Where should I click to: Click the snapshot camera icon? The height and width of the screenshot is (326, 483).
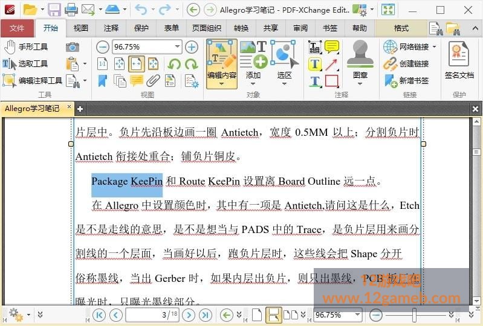[73, 47]
